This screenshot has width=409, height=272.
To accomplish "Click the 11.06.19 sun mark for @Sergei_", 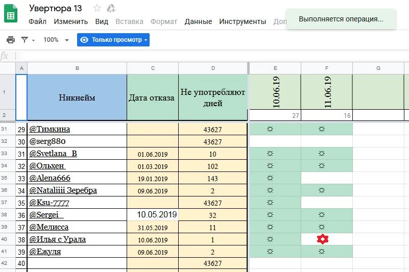I will pyautogui.click(x=322, y=215).
